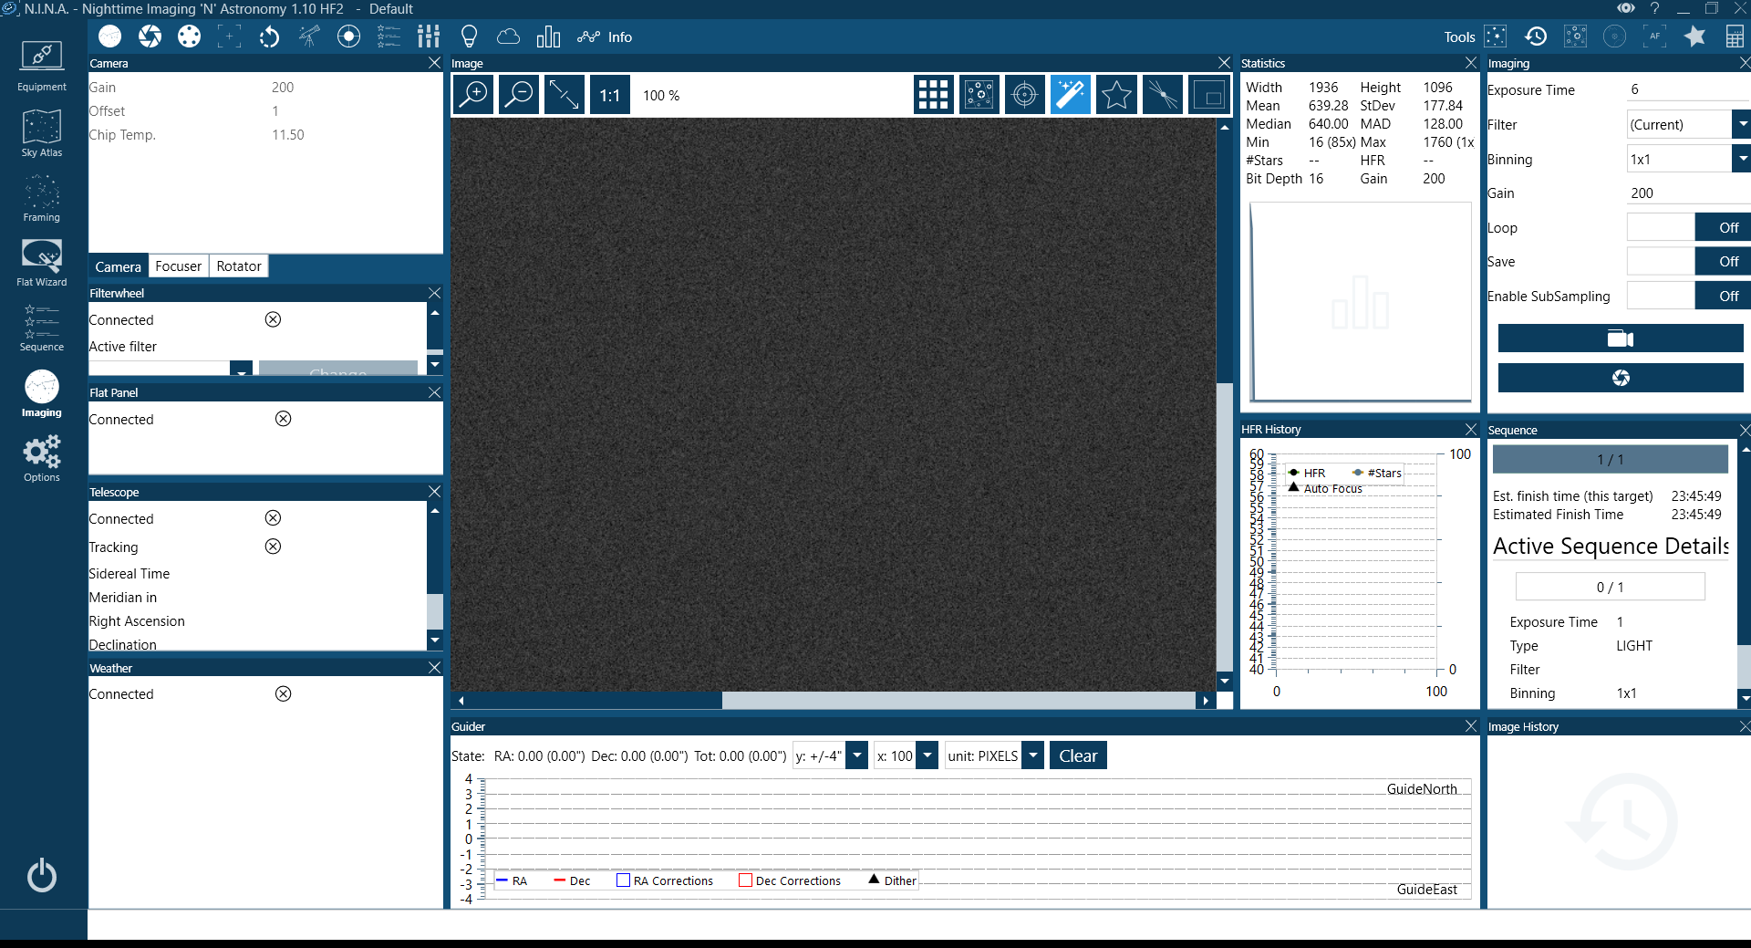Toggle star detection star button in Image toolbar
The width and height of the screenshot is (1751, 948).
click(x=1116, y=95)
